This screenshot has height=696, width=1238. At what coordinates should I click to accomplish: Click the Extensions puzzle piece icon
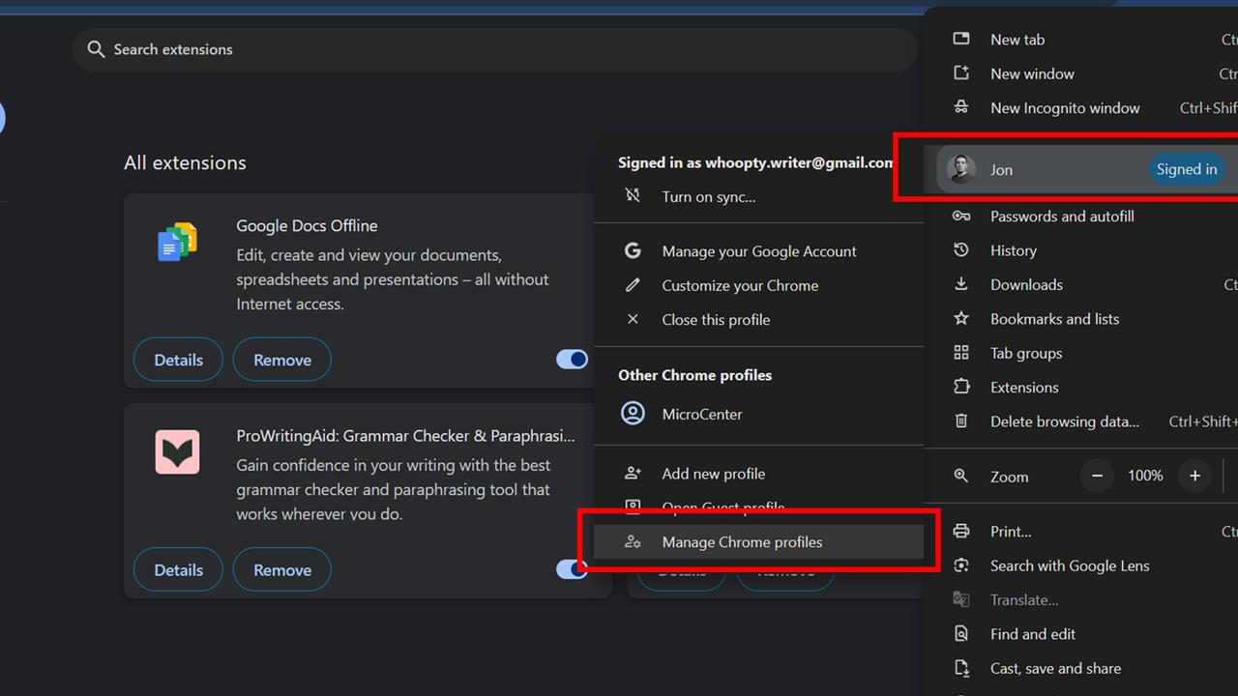pos(961,387)
